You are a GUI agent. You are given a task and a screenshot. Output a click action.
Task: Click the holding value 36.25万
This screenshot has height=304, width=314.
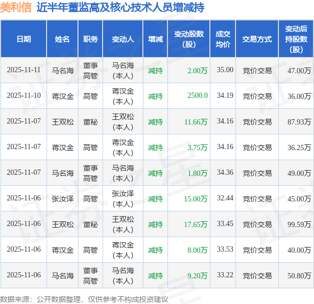[x=299, y=148]
